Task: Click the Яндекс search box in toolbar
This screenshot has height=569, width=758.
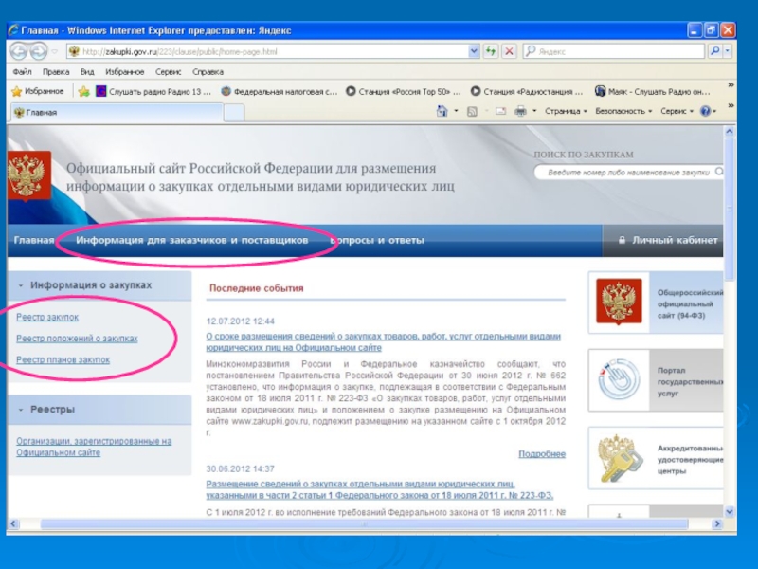Action: coord(613,51)
